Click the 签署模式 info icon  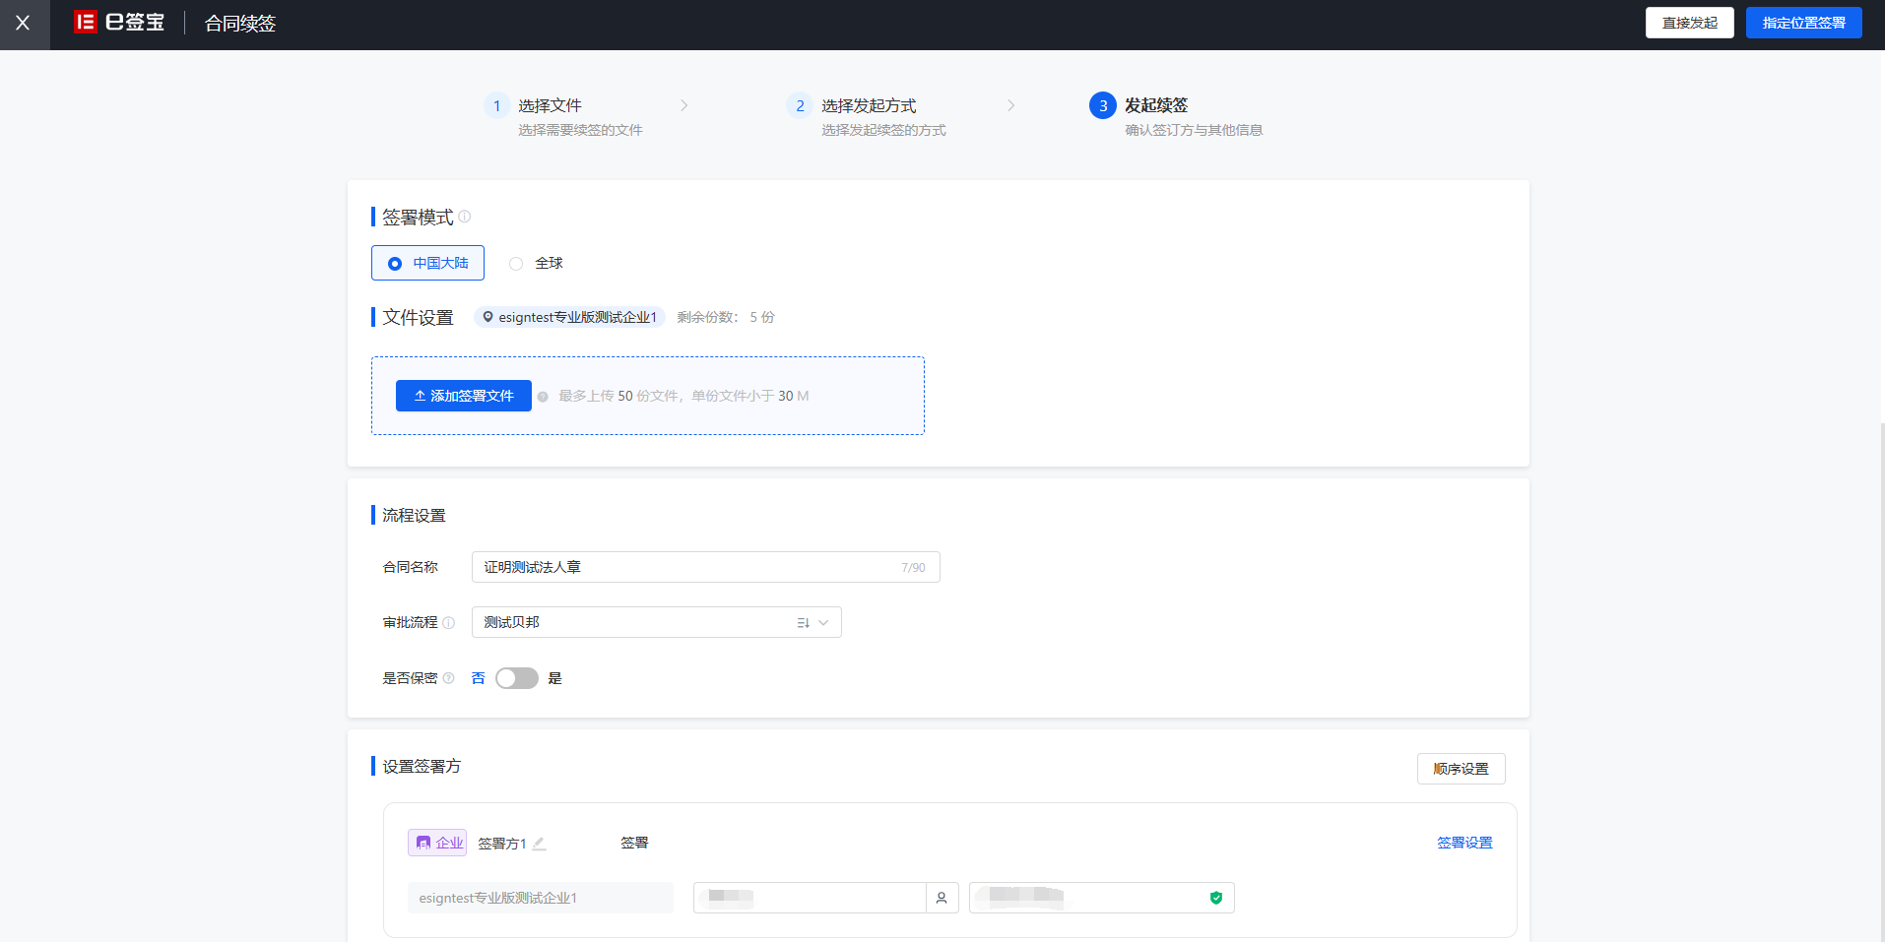pos(464,218)
